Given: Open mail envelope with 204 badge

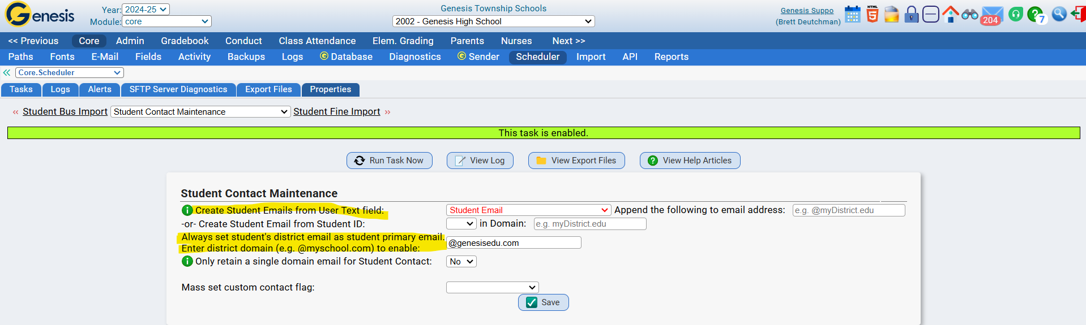Looking at the screenshot, I should coord(991,15).
